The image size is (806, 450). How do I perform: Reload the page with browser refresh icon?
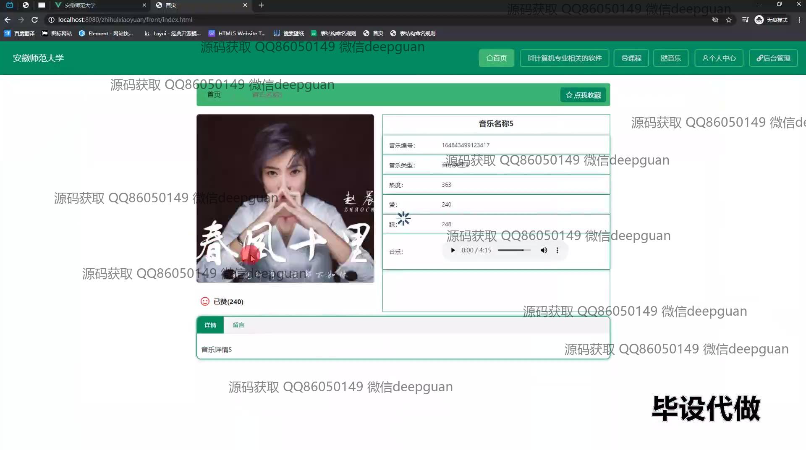[x=35, y=20]
